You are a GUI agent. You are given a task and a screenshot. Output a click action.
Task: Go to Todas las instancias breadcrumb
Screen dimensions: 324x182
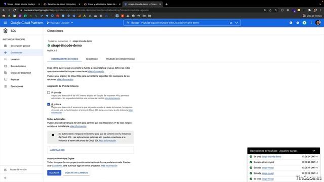point(58,41)
